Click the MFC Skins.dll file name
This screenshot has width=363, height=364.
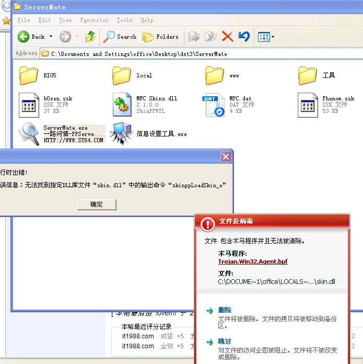(x=157, y=98)
